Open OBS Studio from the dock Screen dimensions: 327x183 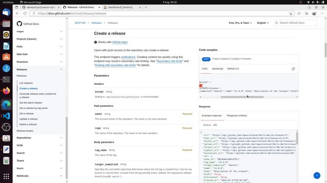pos(6,127)
